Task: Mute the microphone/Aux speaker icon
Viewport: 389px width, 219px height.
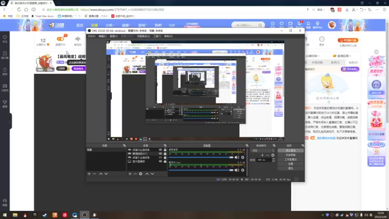Action: (x=237, y=170)
